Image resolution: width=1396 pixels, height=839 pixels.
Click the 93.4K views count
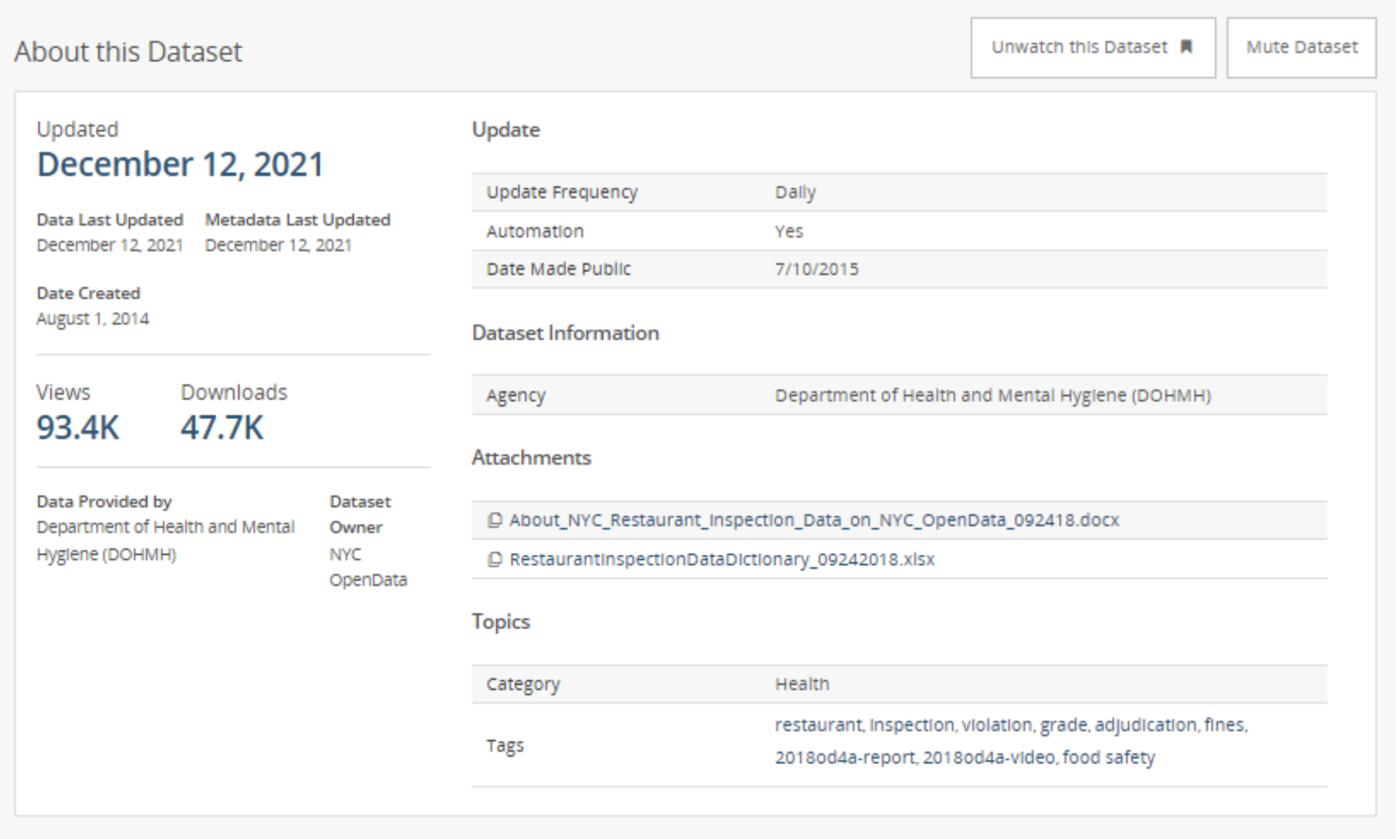coord(78,427)
